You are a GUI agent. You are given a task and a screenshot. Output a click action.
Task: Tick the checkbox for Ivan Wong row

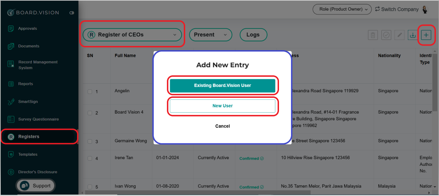[x=90, y=187]
